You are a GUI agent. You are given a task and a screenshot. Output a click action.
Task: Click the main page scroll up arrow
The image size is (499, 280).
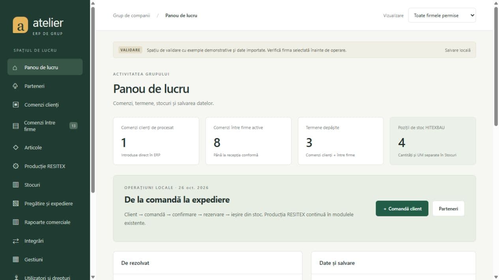(x=496, y=3)
